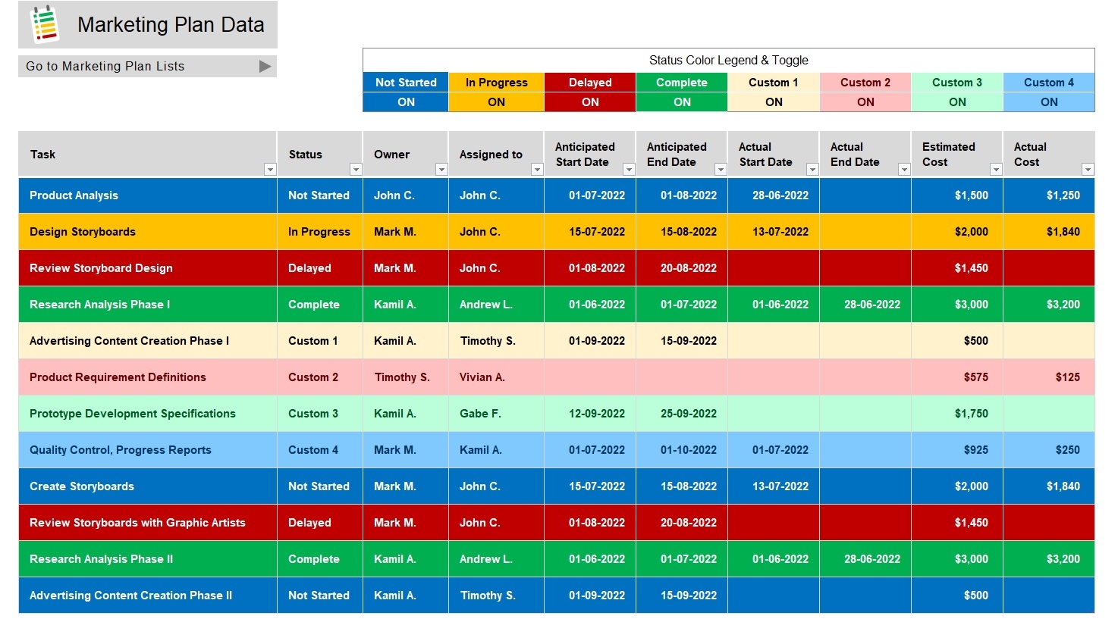
Task: Open the Assigned to filter dropdown
Action: click(538, 169)
